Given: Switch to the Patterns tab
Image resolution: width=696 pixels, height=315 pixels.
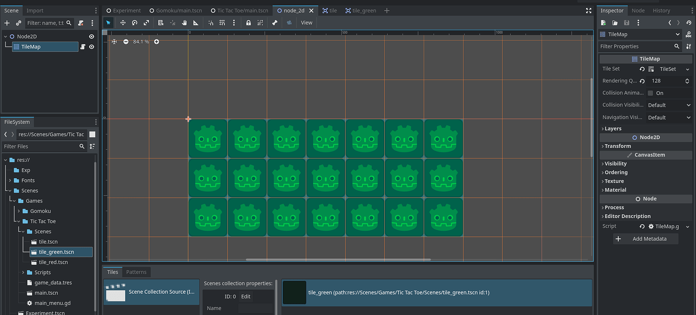Looking at the screenshot, I should pyautogui.click(x=136, y=272).
